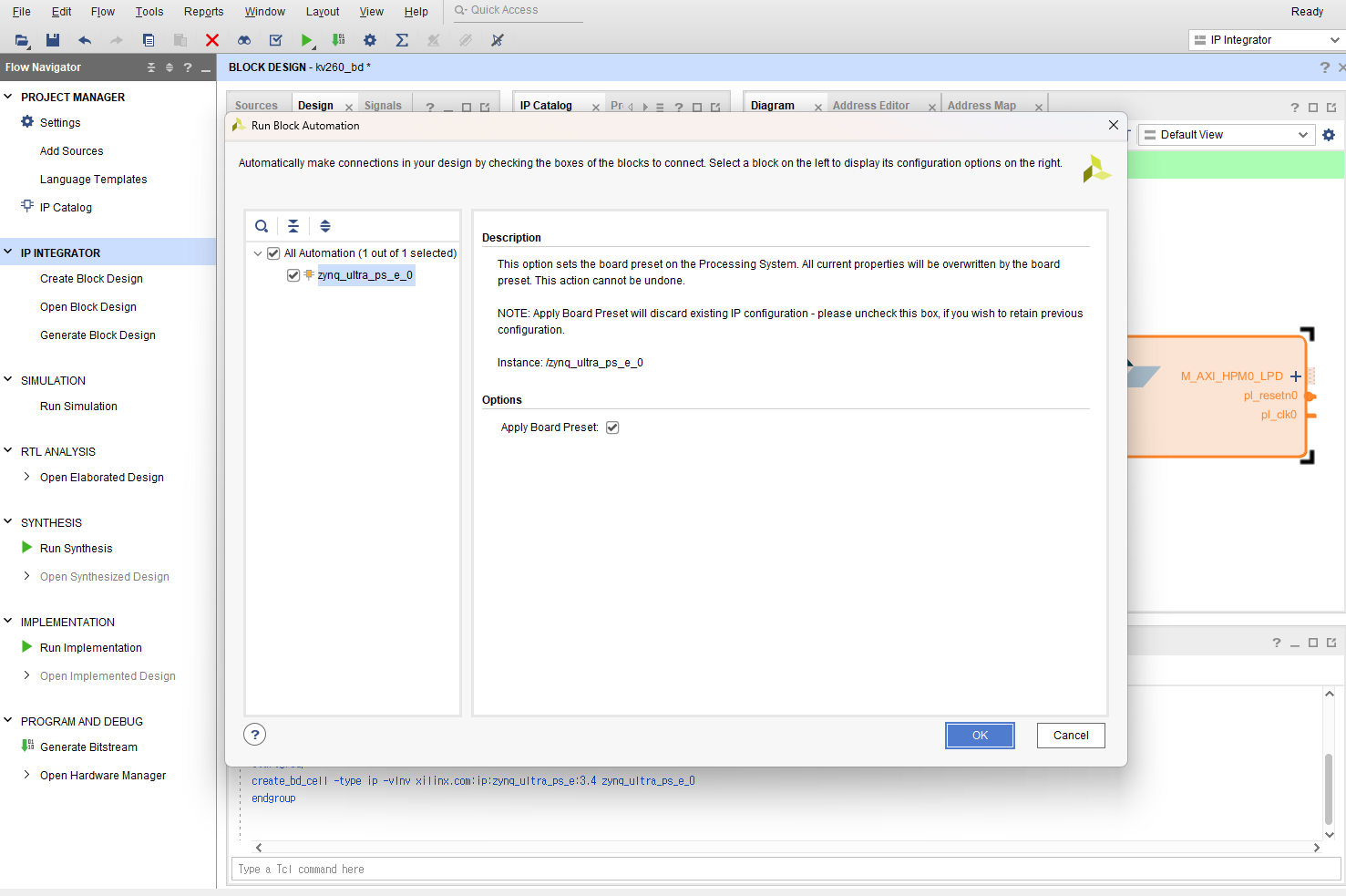Click Generate Bitstream in navigator

click(88, 747)
